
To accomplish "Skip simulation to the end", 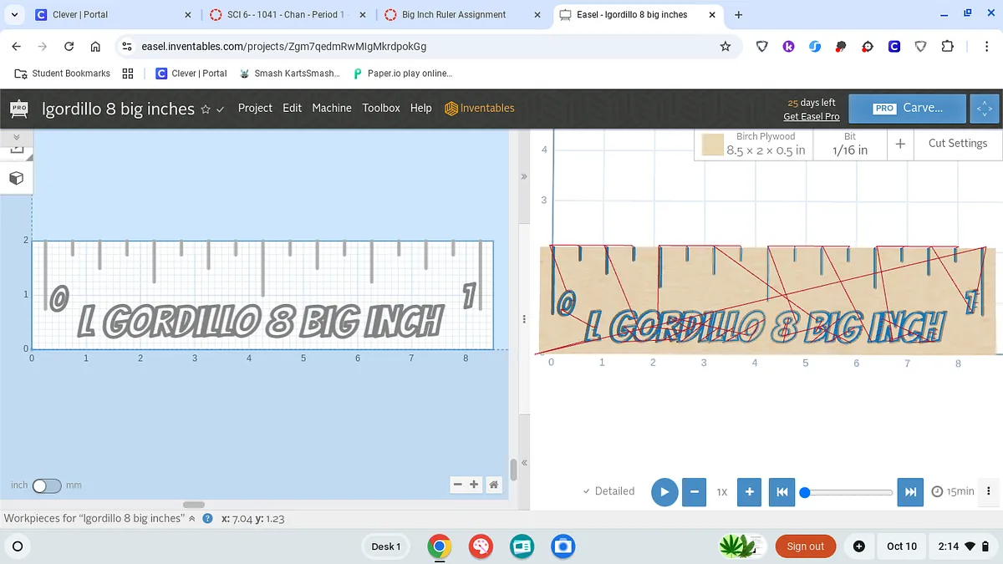I will (910, 492).
